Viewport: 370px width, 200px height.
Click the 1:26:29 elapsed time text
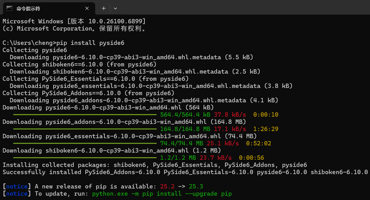coord(266,129)
